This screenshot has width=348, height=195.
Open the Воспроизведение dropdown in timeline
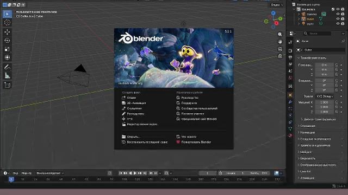coord(50,173)
